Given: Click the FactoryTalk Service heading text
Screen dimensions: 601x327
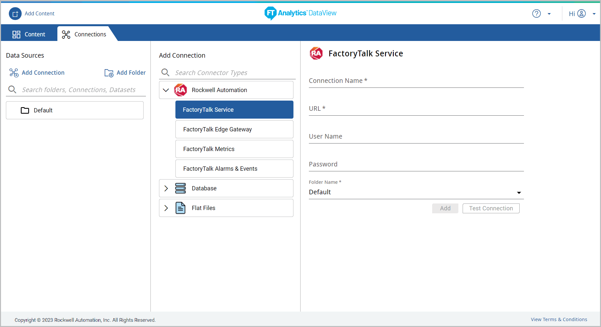Looking at the screenshot, I should tap(366, 53).
